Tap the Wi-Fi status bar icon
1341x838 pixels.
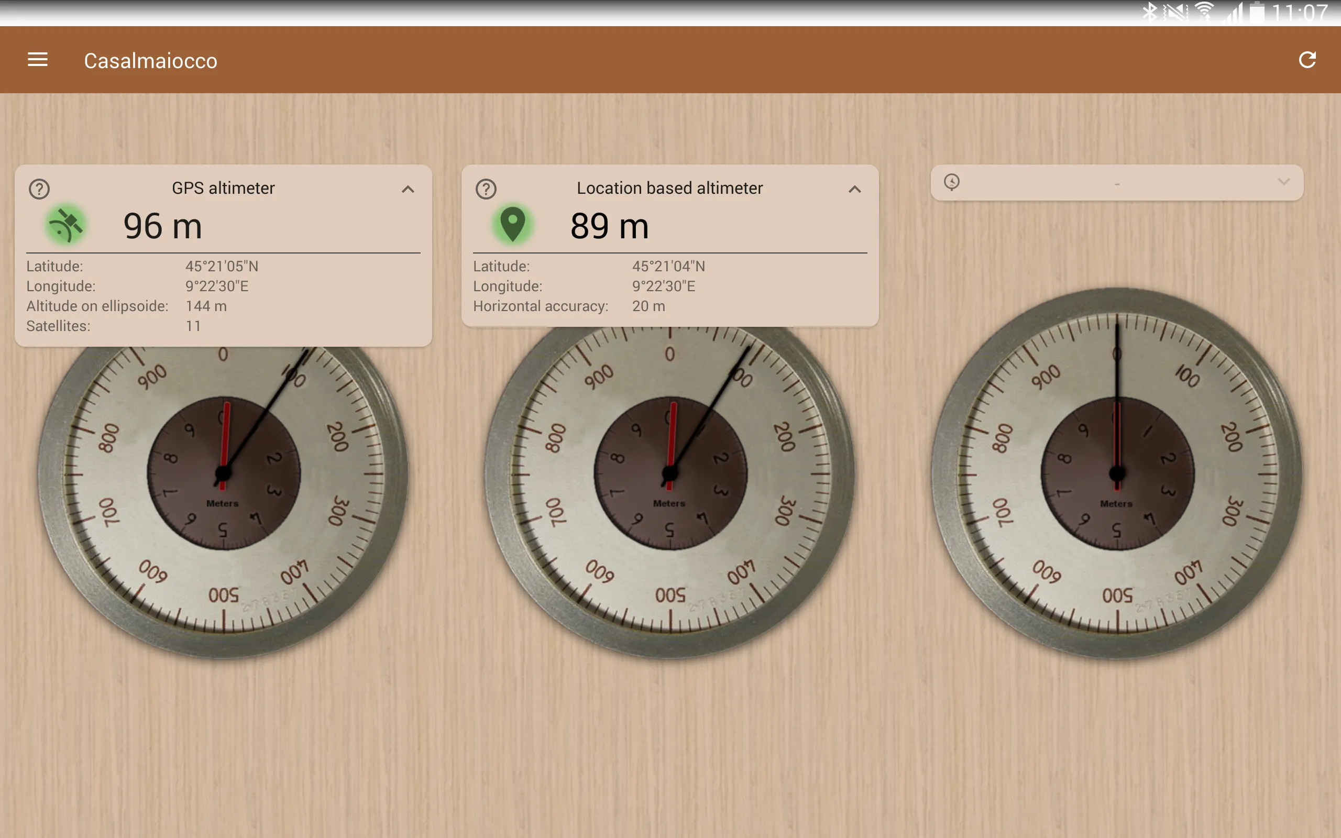click(1206, 11)
